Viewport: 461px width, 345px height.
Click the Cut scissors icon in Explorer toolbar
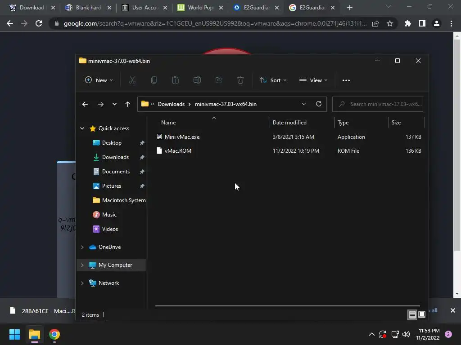click(x=132, y=80)
